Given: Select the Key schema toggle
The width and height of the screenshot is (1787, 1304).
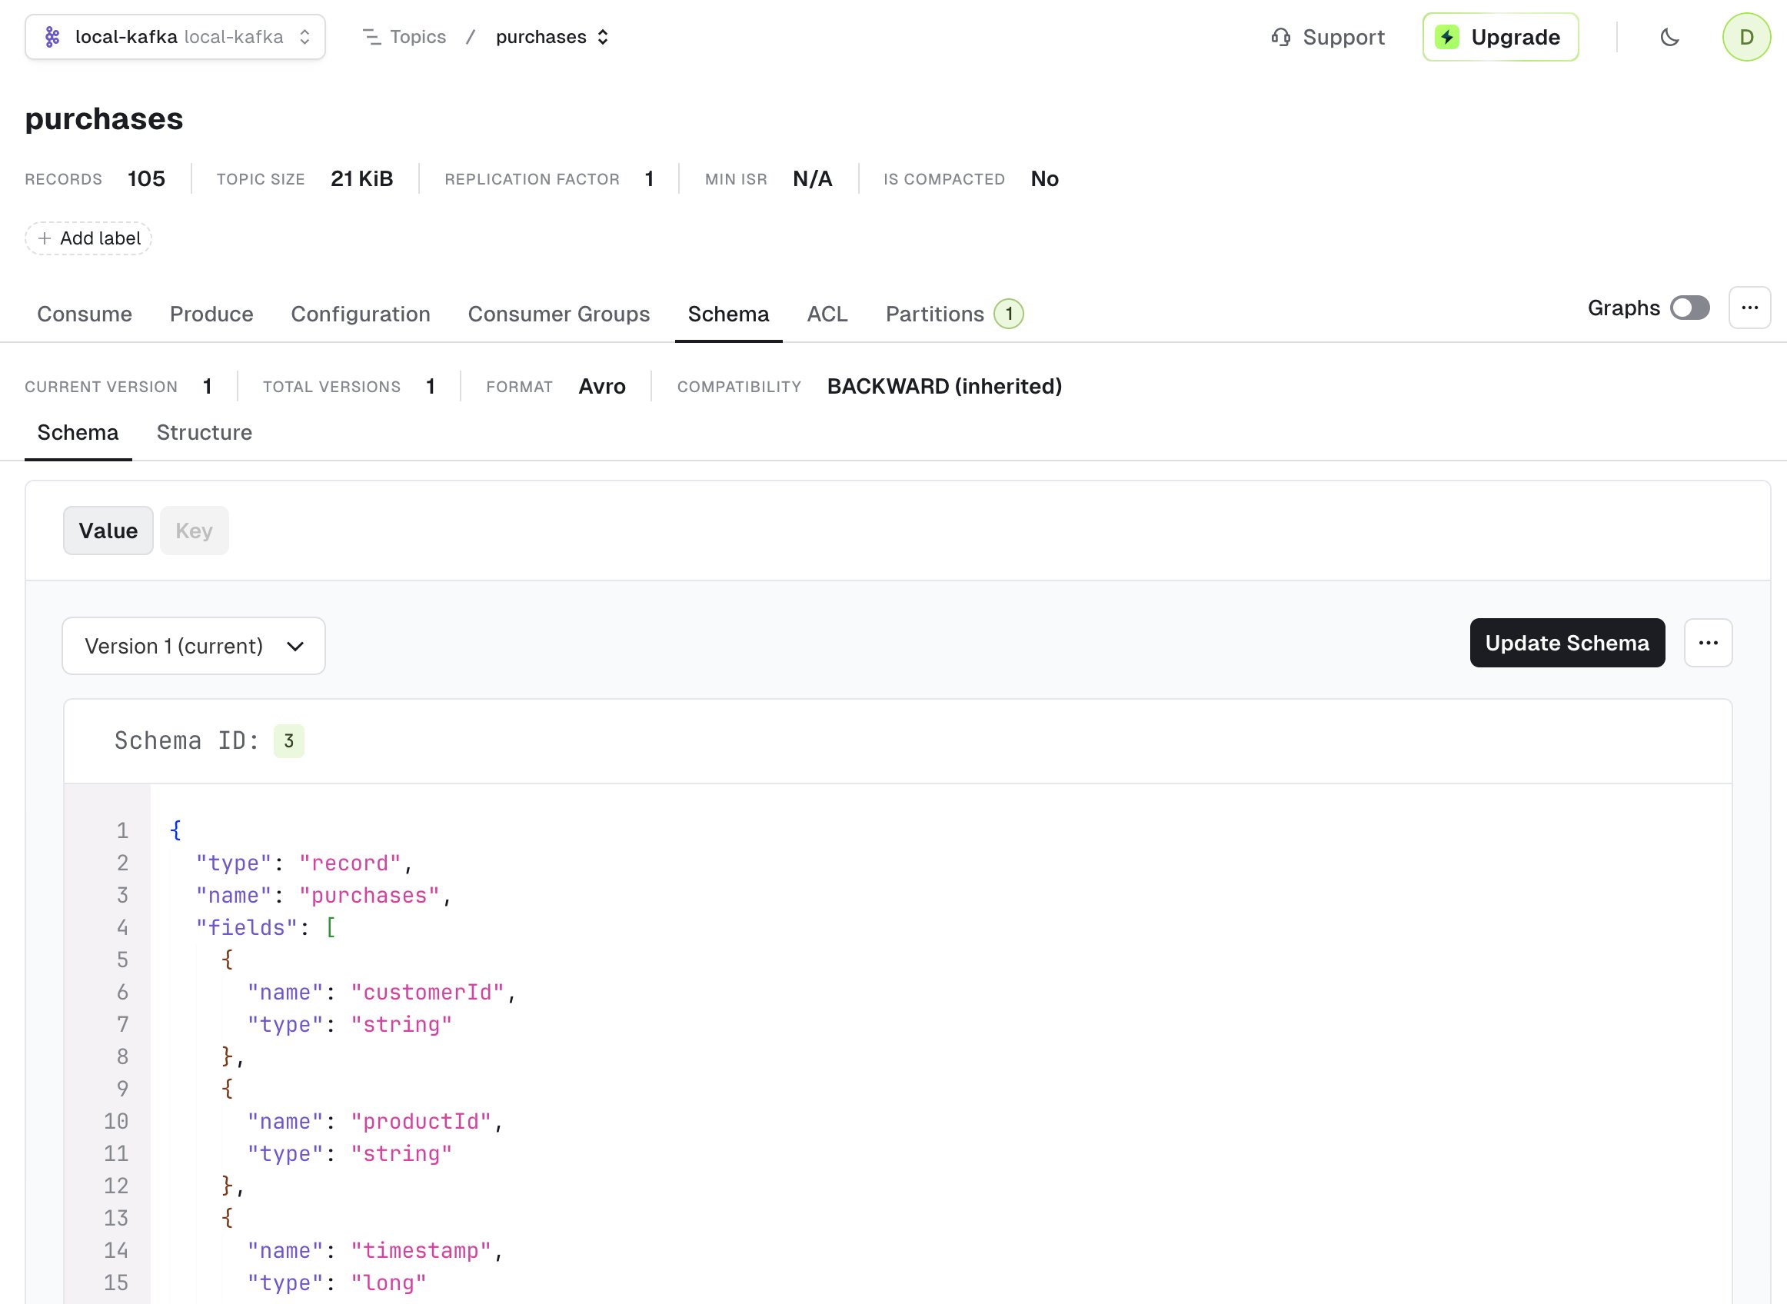Looking at the screenshot, I should pyautogui.click(x=195, y=531).
